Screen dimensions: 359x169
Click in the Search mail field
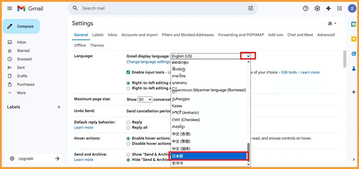click(162, 8)
